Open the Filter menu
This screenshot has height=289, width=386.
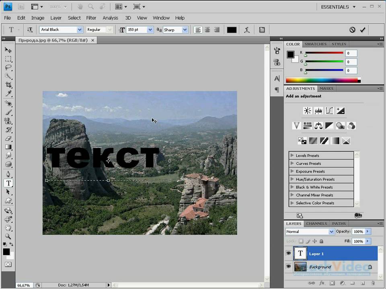coord(91,18)
